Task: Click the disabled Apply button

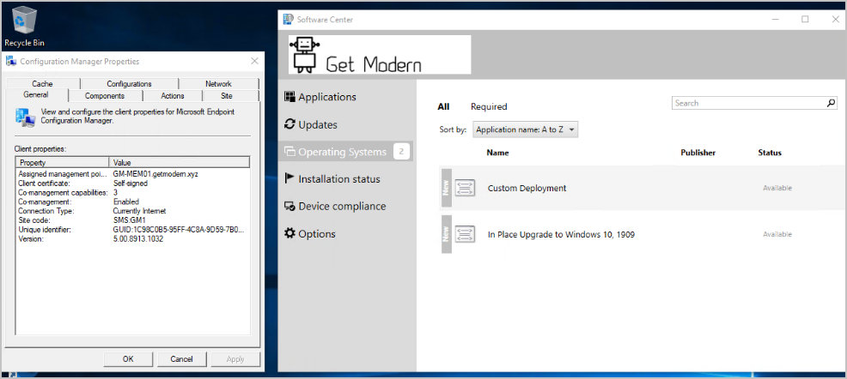Action: [x=235, y=359]
